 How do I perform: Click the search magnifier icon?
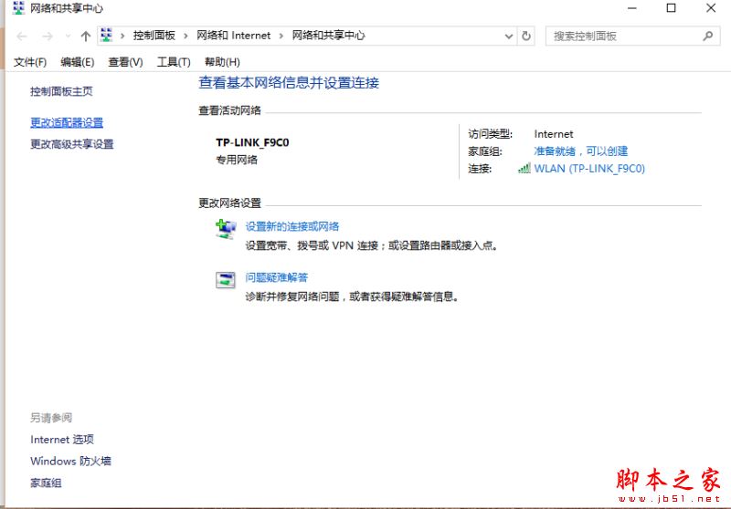point(707,36)
